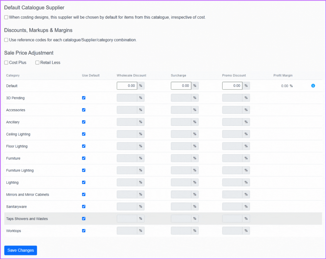Check the Cost Plus option

coord(6,63)
